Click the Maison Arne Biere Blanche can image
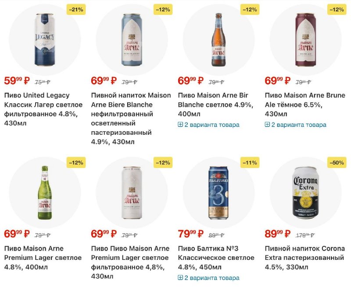Image resolution: width=351 pixels, height=287 pixels. click(x=132, y=39)
